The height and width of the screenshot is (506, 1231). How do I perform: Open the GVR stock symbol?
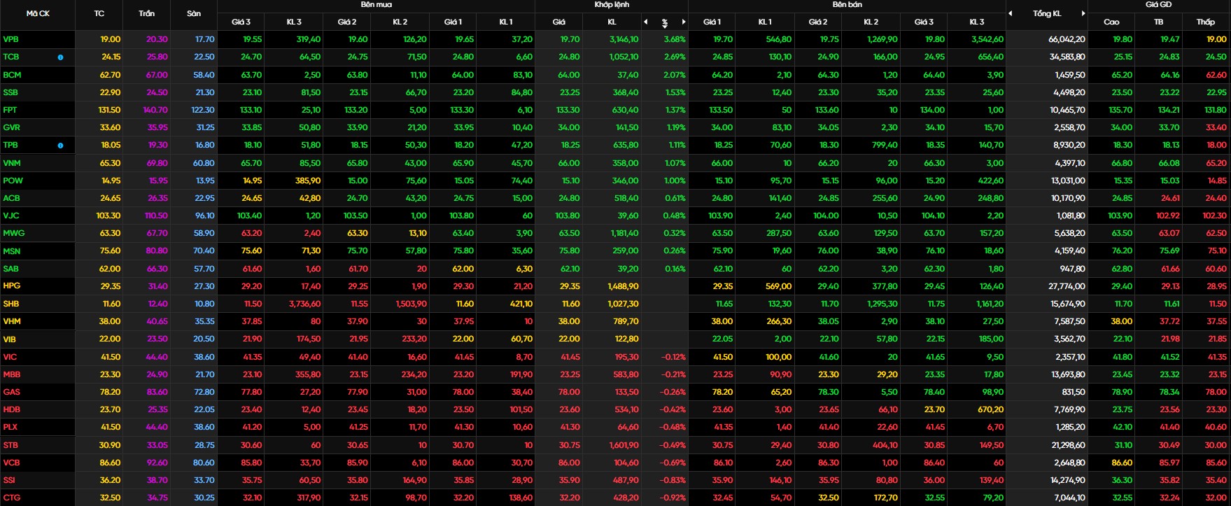(x=11, y=127)
